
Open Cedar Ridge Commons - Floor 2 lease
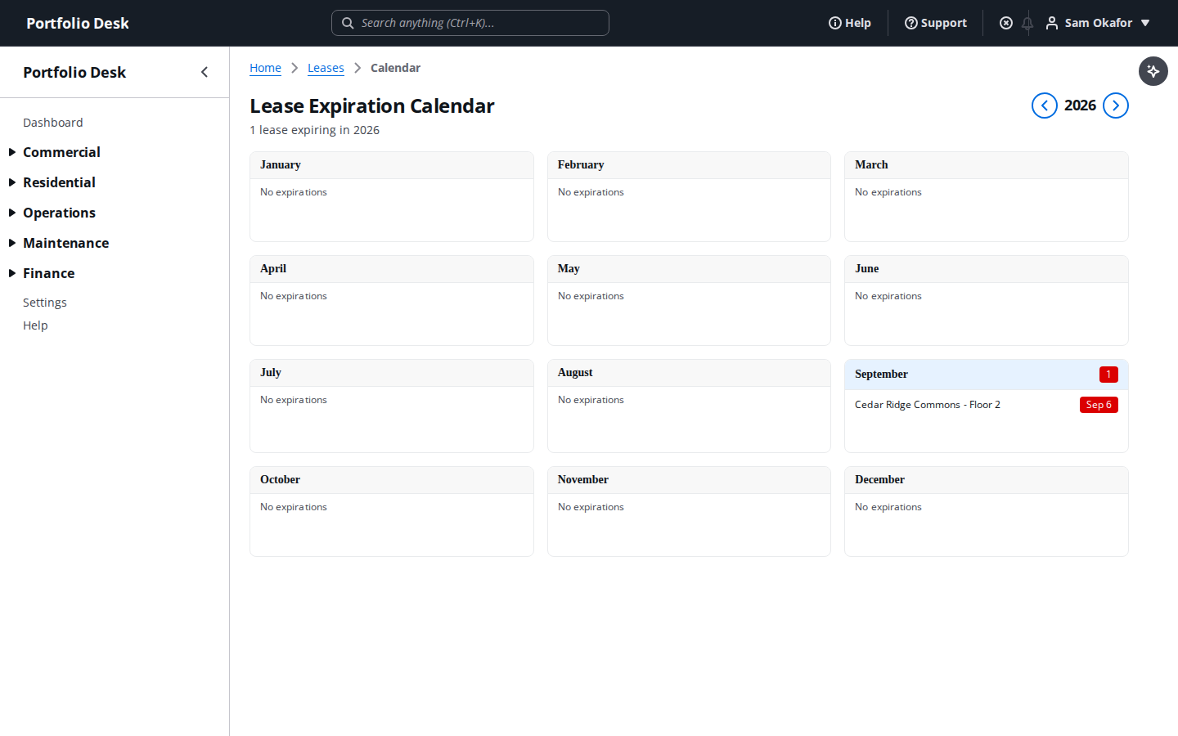click(x=928, y=405)
